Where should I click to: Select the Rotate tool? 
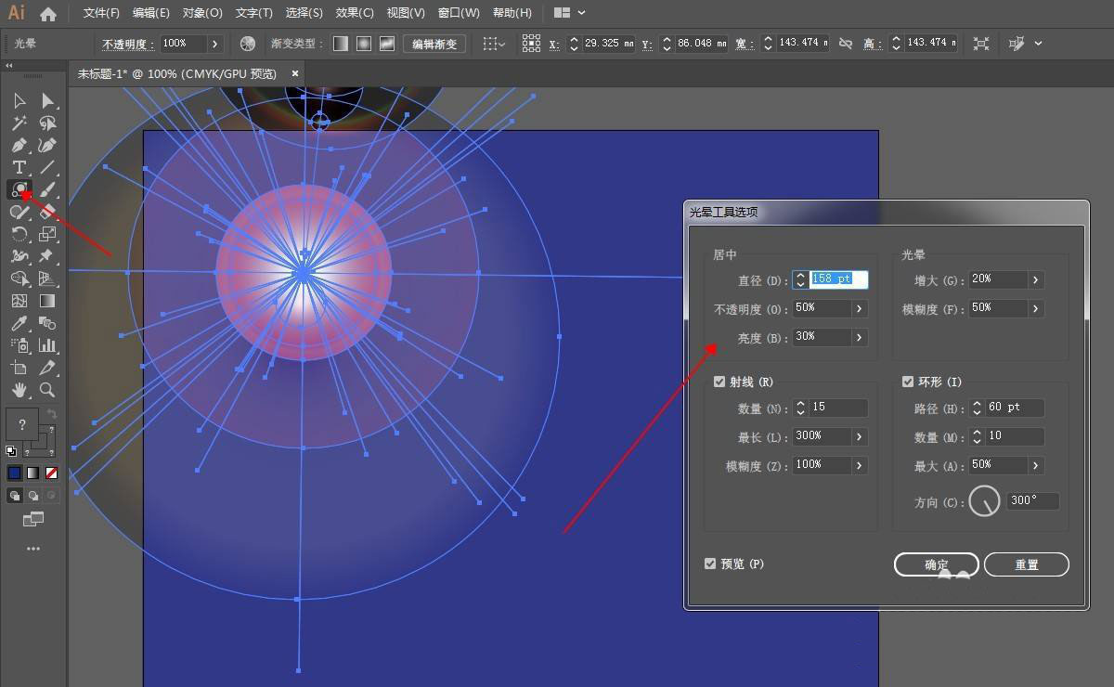pyautogui.click(x=19, y=235)
